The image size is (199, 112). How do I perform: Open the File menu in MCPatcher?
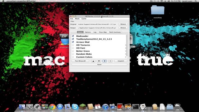click(72, 19)
